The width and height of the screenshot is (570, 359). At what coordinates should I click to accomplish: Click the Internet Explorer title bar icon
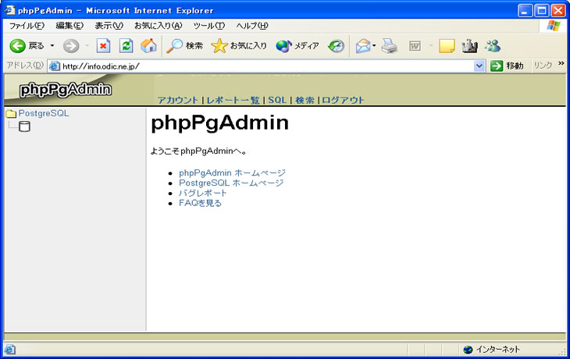click(x=9, y=10)
